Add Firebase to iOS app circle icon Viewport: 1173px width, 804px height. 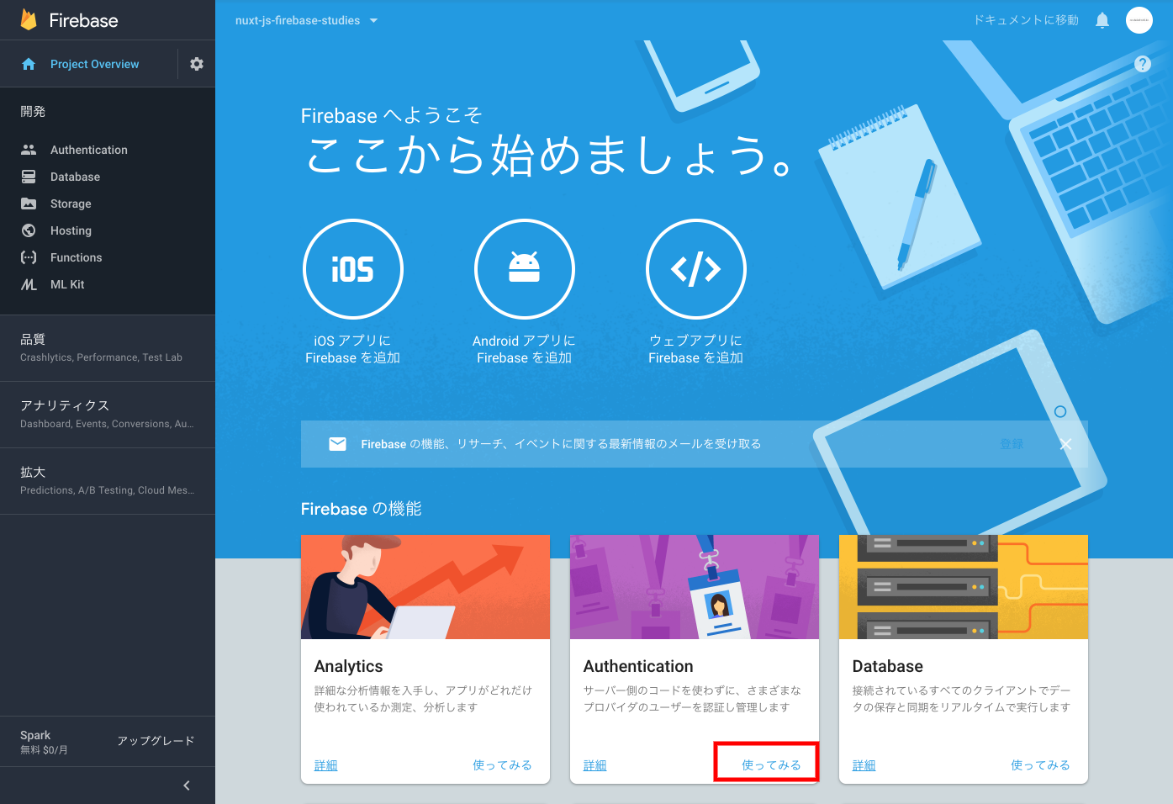[x=353, y=269]
